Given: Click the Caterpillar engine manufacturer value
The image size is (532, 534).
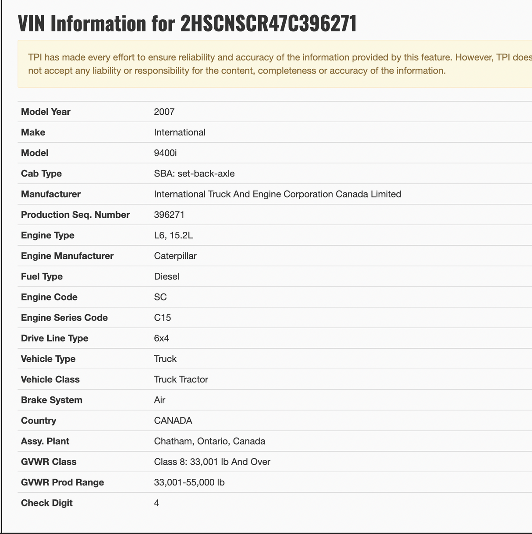Looking at the screenshot, I should [175, 256].
